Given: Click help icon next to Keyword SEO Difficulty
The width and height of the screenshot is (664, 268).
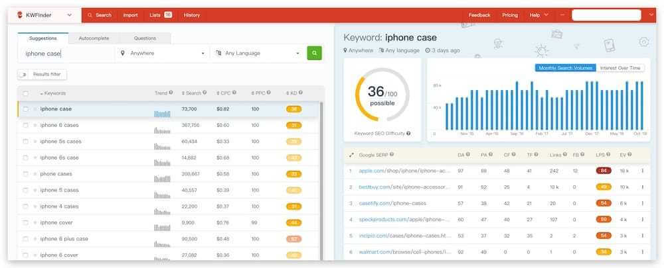Looking at the screenshot, I should tap(408, 134).
